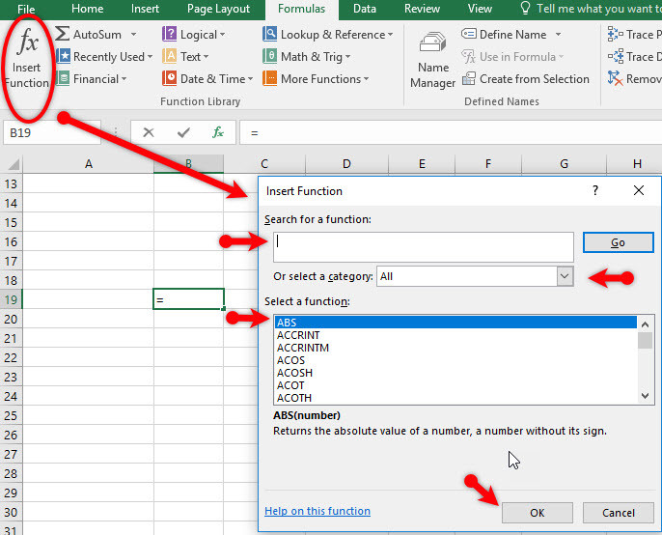Switch to the Page Layout tab

(x=218, y=9)
